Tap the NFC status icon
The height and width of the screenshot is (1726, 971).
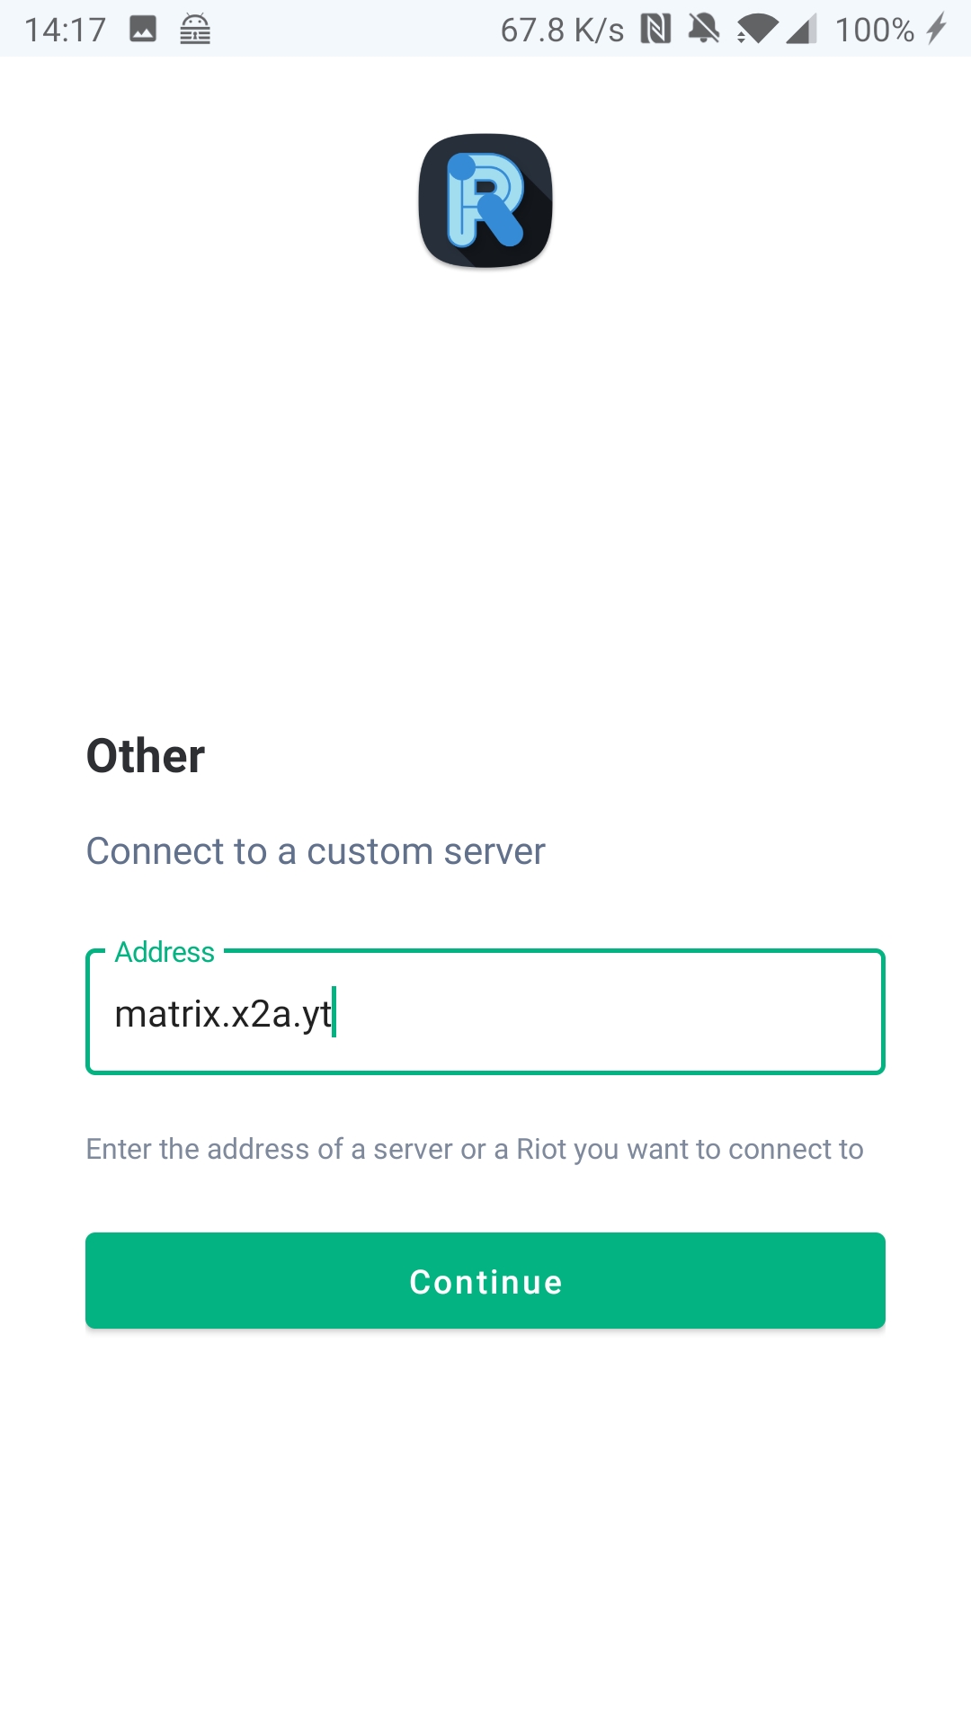pyautogui.click(x=655, y=30)
